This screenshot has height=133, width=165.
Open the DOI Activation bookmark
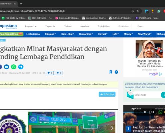pos(40,18)
